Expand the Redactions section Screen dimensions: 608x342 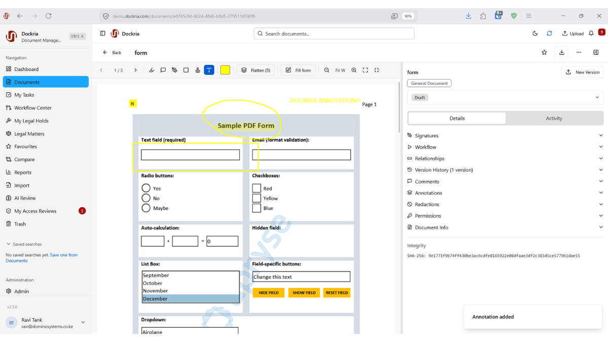pos(505,204)
